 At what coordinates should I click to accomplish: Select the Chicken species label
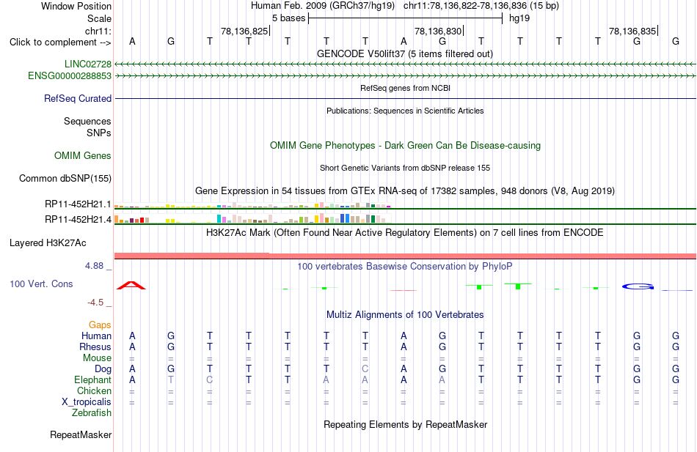point(94,390)
